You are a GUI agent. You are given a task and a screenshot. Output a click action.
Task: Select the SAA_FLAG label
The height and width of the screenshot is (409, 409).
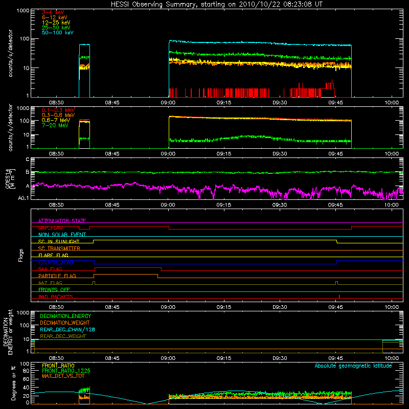pyautogui.click(x=50, y=269)
